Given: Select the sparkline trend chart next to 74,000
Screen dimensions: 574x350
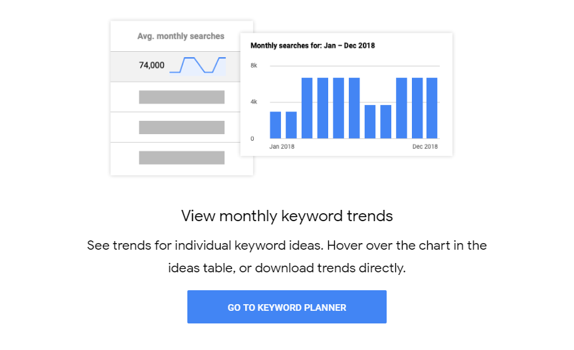Looking at the screenshot, I should 198,65.
